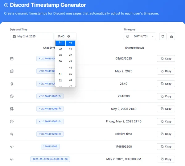Click the copy icon in the relative time row's button

coord(162,134)
